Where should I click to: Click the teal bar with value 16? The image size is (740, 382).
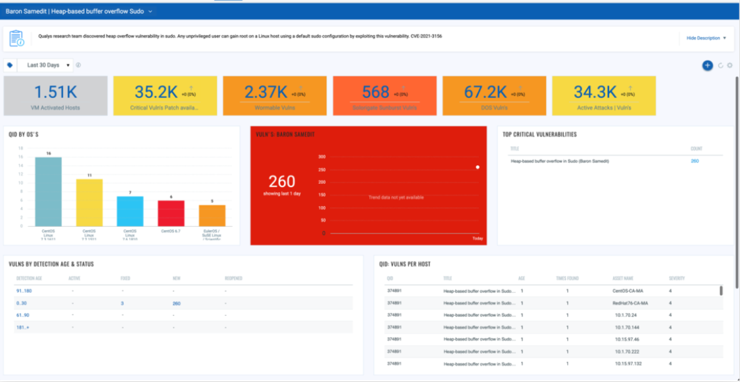point(48,191)
